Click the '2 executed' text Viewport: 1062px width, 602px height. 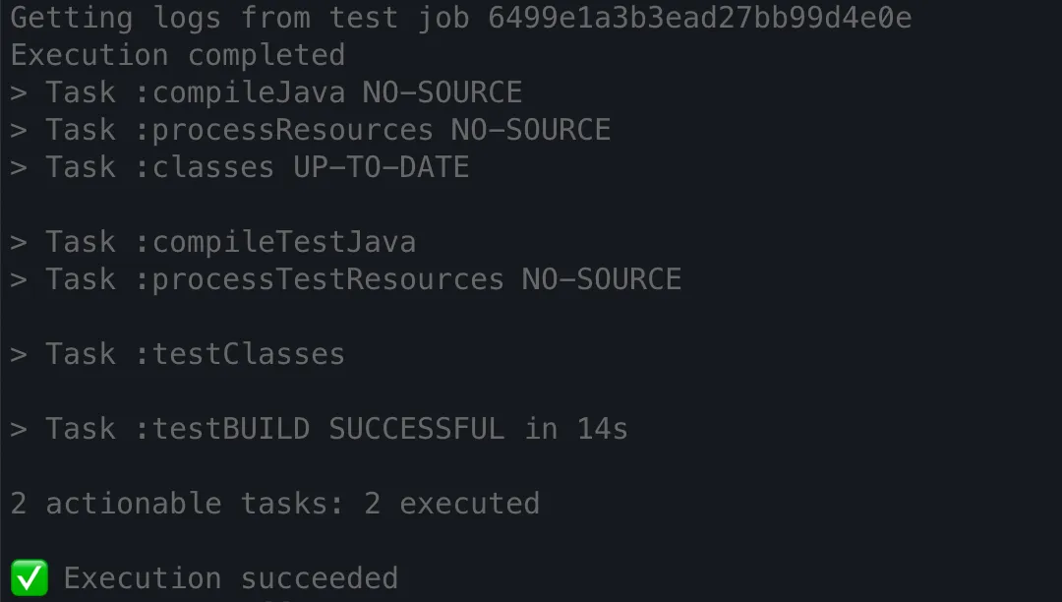tap(451, 503)
